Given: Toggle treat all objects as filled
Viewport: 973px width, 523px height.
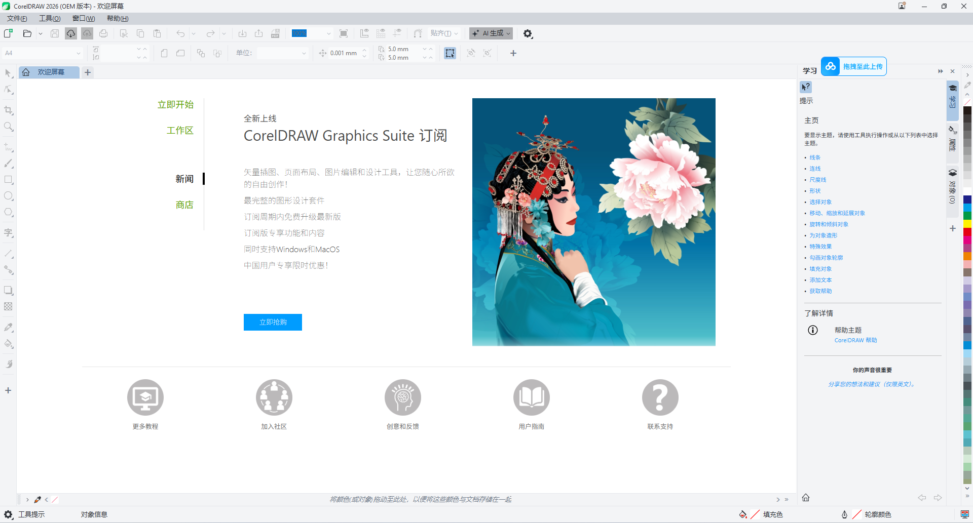Looking at the screenshot, I should click(450, 53).
